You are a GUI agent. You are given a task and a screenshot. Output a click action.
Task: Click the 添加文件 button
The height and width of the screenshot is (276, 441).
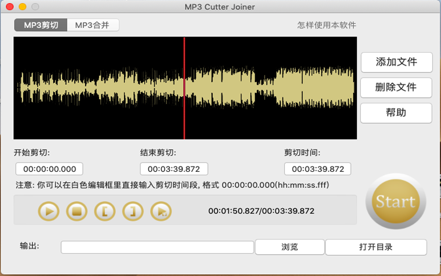coord(397,62)
